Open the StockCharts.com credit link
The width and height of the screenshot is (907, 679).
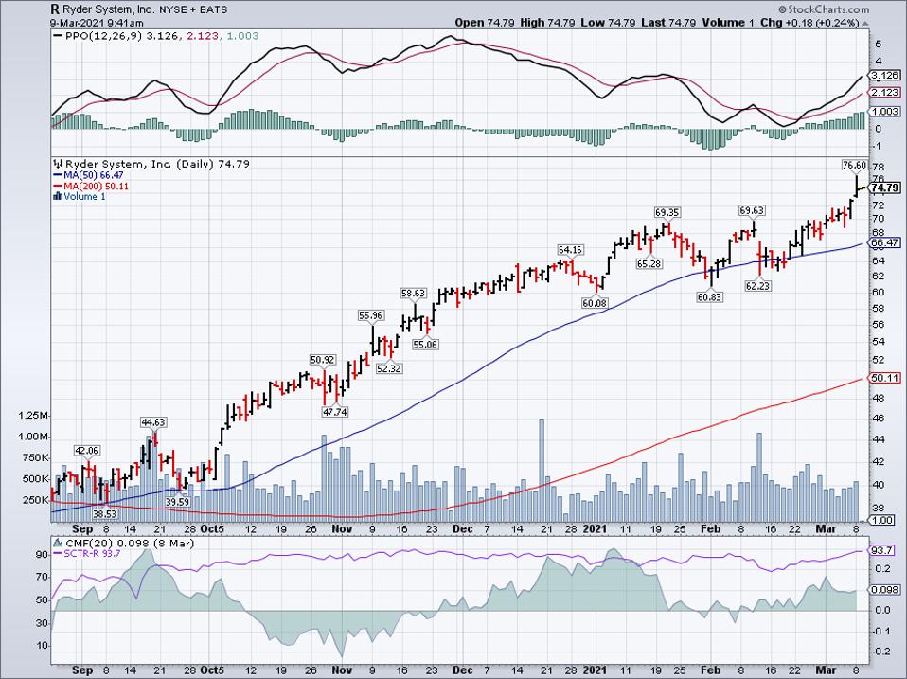pos(823,9)
